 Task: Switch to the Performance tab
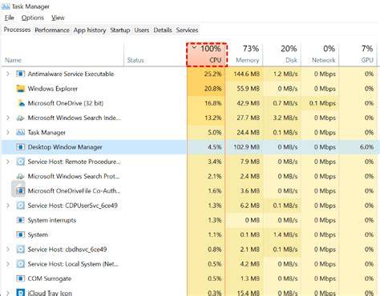tap(52, 30)
